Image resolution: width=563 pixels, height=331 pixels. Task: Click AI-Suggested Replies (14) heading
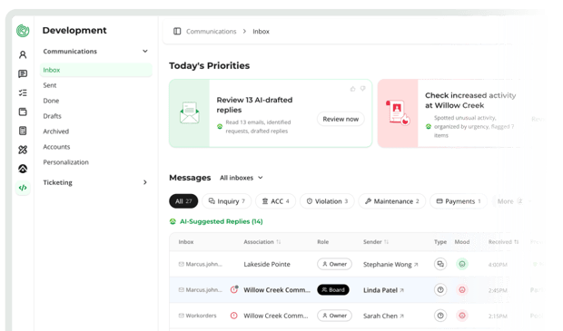(x=222, y=221)
